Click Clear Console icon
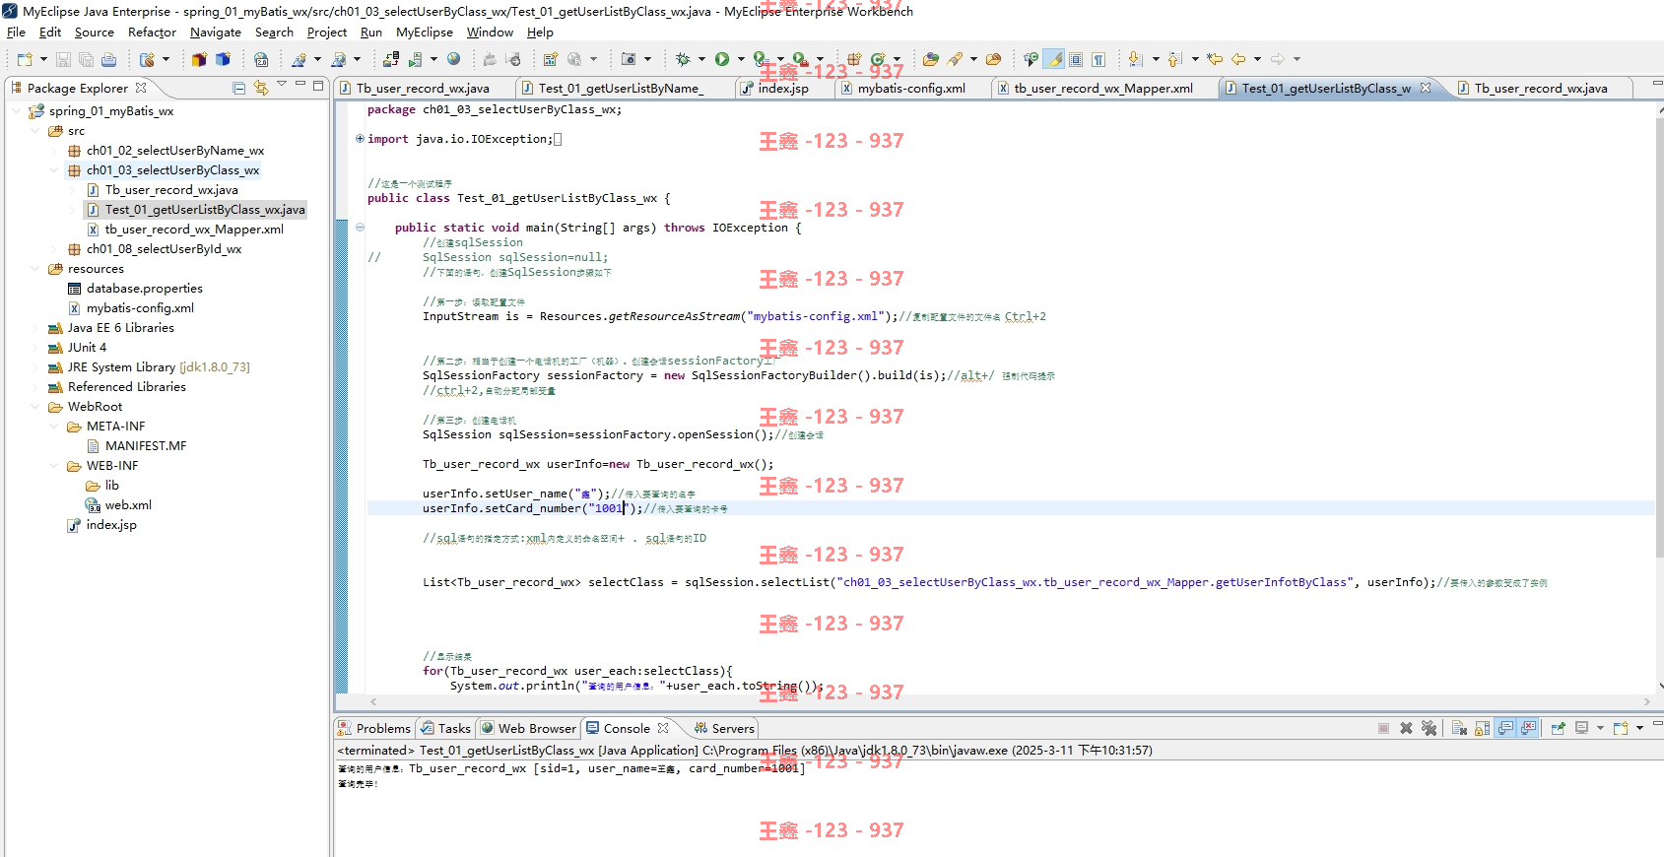 (x=1459, y=728)
